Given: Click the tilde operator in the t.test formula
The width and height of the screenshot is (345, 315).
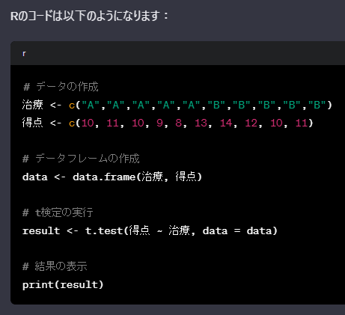Looking at the screenshot, I should [x=159, y=231].
